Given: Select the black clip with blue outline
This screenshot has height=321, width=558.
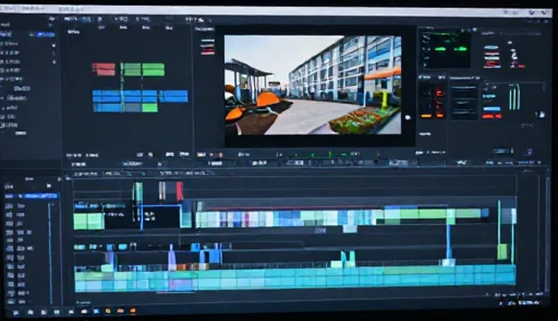Looking at the screenshot, I should [x=160, y=216].
